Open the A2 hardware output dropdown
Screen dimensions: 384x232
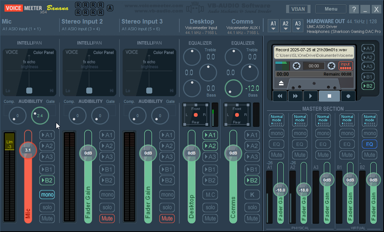(x=285, y=26)
